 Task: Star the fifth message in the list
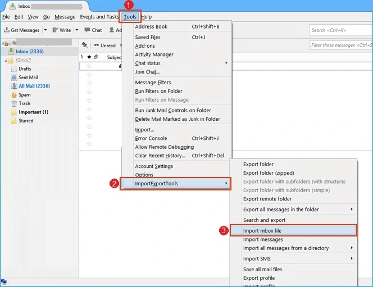[89, 101]
